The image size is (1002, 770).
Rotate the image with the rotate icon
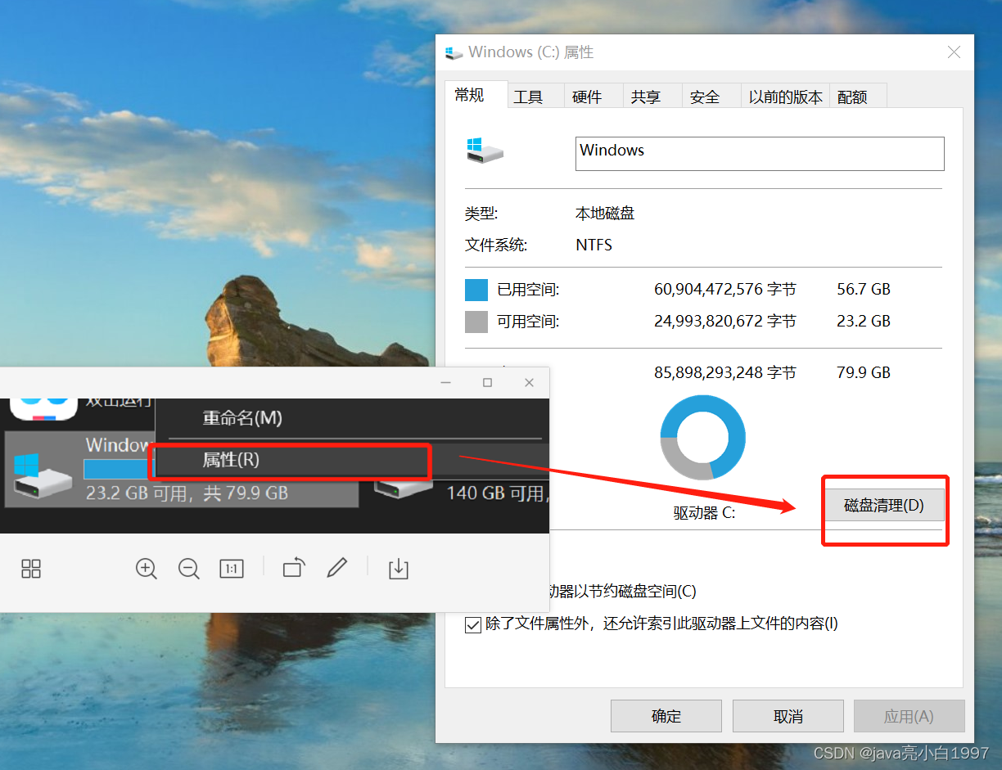tap(294, 567)
